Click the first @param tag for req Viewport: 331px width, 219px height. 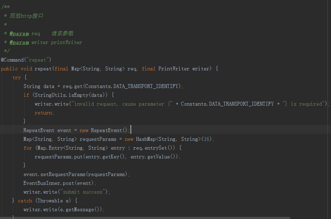19,33
